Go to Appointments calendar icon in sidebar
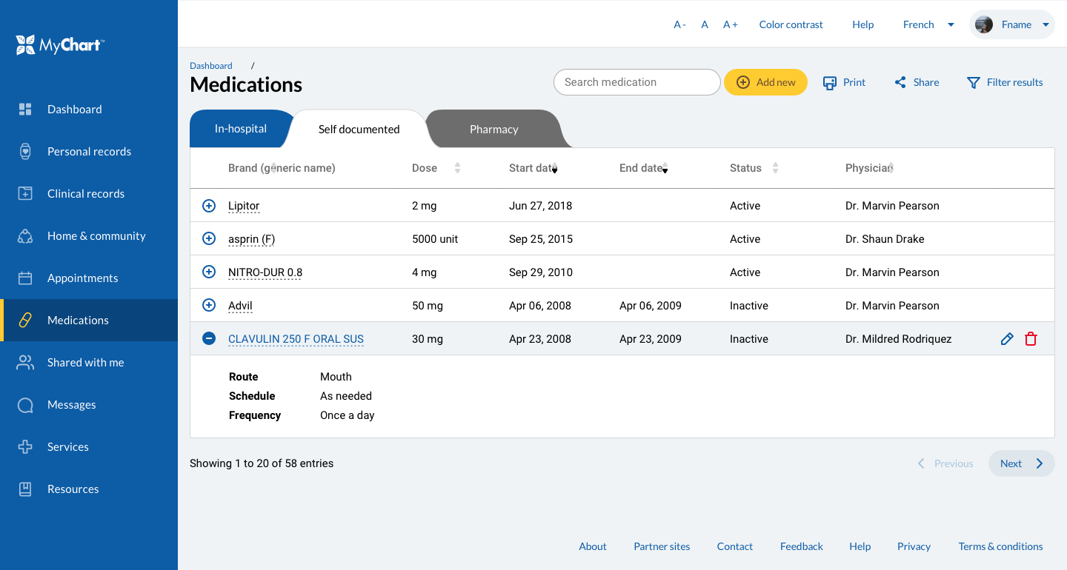1067x570 pixels. [25, 278]
